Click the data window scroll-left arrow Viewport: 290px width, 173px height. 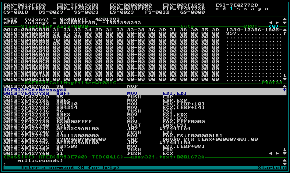point(271,23)
